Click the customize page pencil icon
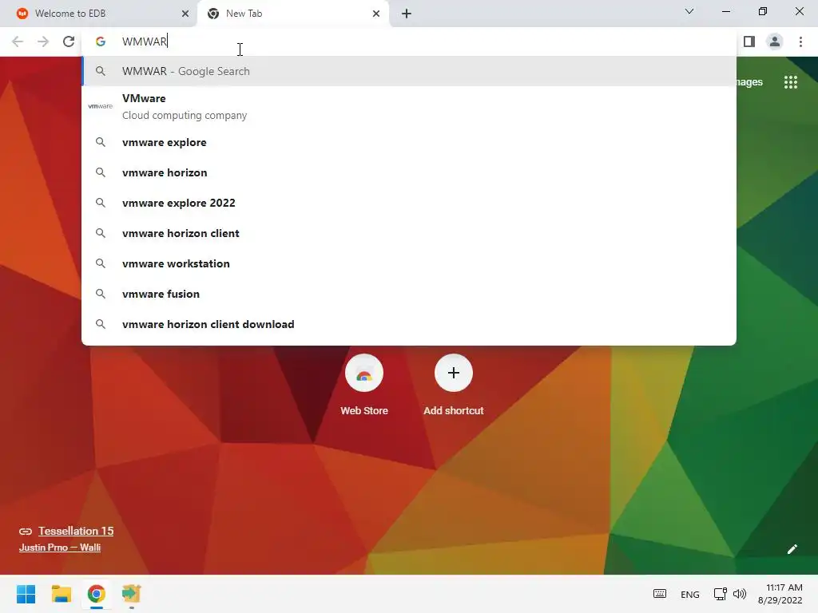 pos(792,549)
